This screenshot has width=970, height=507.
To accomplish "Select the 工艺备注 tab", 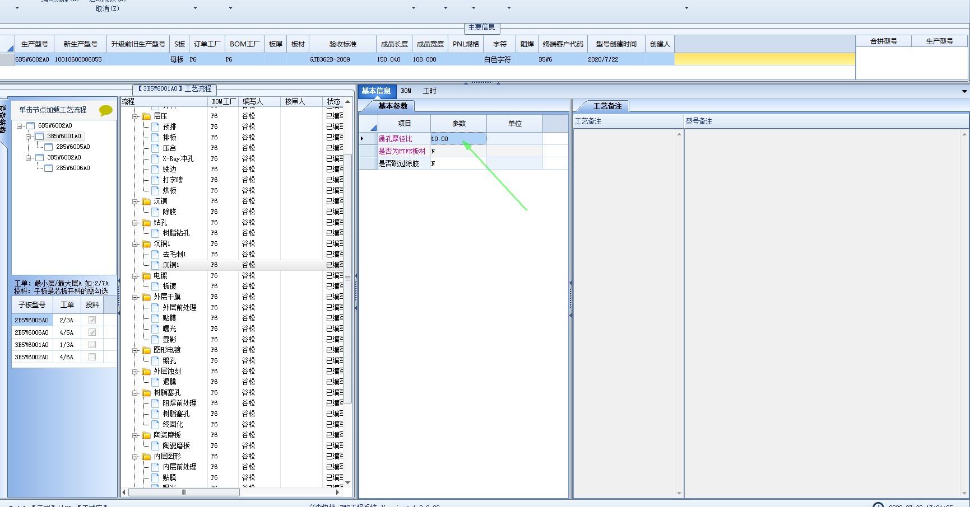I will click(607, 106).
